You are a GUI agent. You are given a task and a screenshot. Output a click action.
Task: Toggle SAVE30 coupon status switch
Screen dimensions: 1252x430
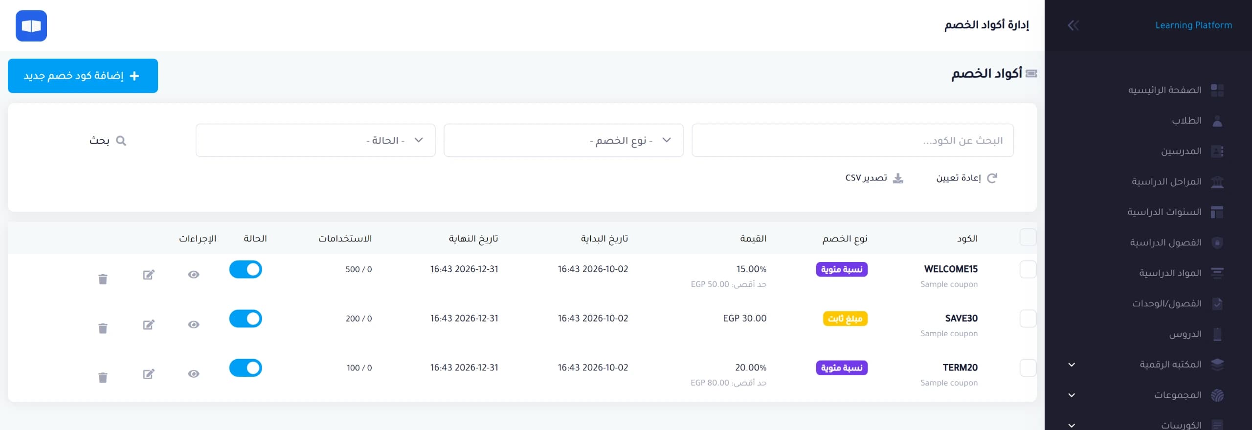point(246,319)
